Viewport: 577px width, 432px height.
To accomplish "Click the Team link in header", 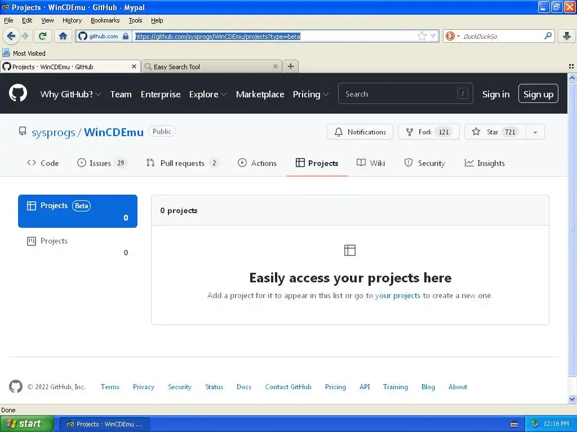I will tap(121, 94).
